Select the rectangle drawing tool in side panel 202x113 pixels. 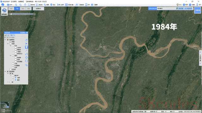click(x=27, y=61)
